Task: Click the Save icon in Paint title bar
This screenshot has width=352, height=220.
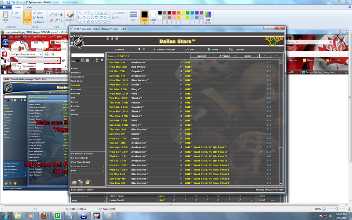Action: point(8,2)
